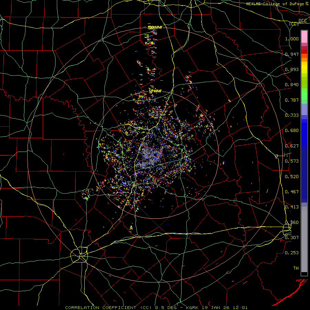Select the 0.733 scale value

(x=292, y=115)
